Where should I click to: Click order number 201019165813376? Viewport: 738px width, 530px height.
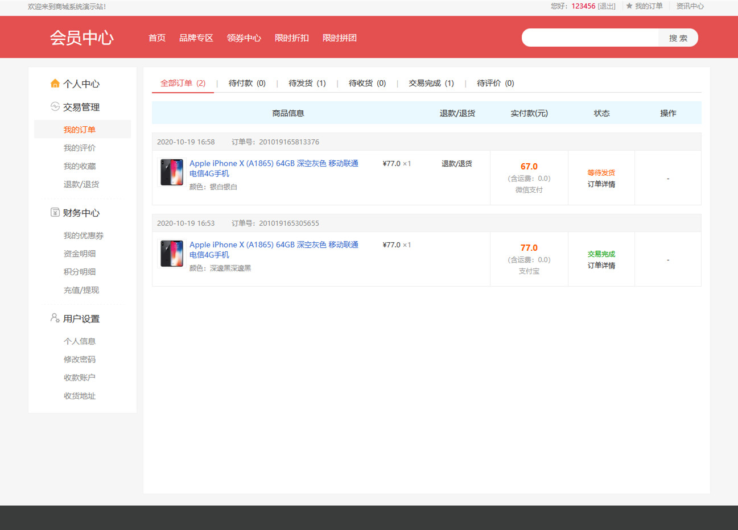pos(289,142)
